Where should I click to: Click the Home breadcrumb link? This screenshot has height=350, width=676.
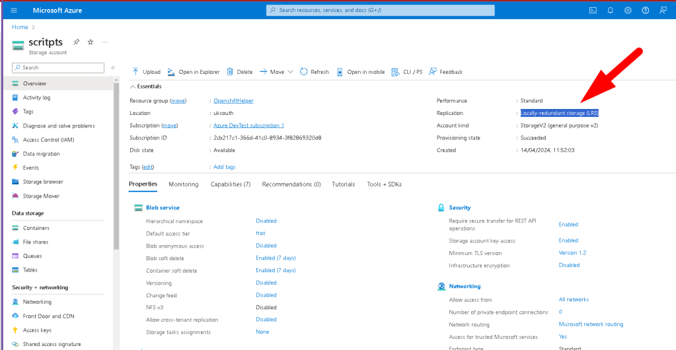coord(20,26)
